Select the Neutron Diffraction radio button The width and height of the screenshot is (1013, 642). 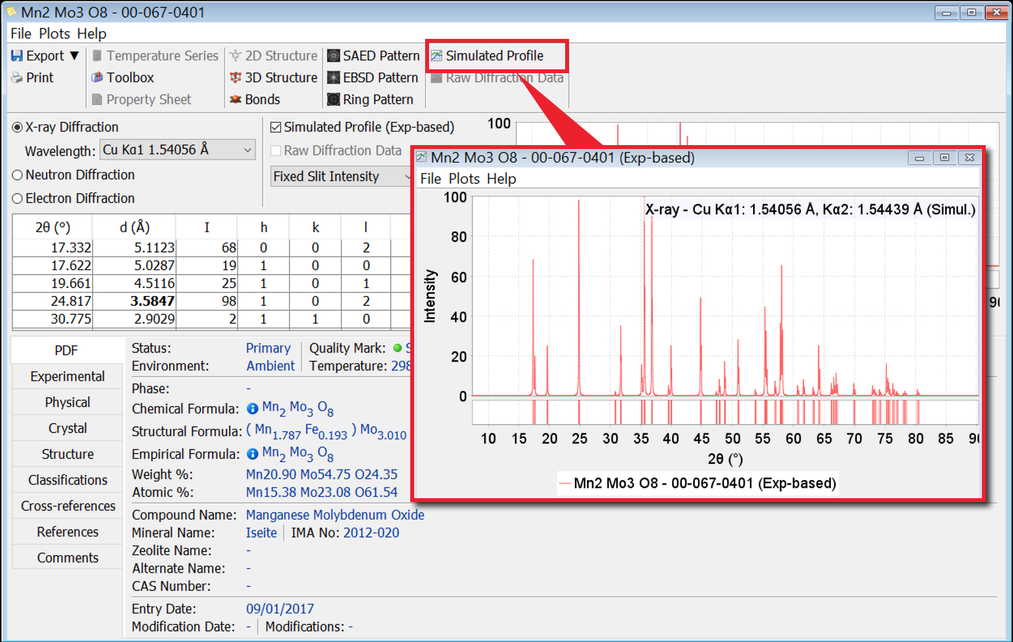click(17, 176)
